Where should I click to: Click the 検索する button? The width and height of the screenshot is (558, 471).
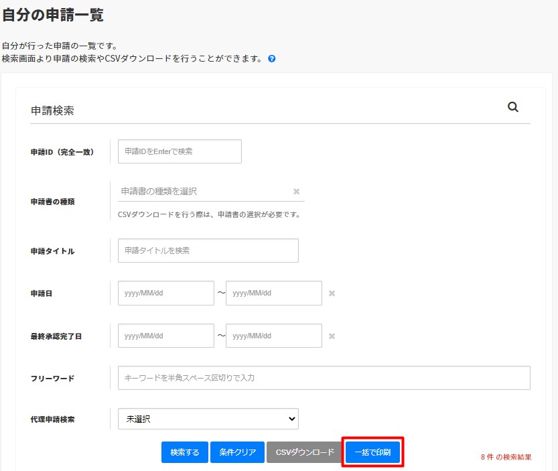pos(184,452)
